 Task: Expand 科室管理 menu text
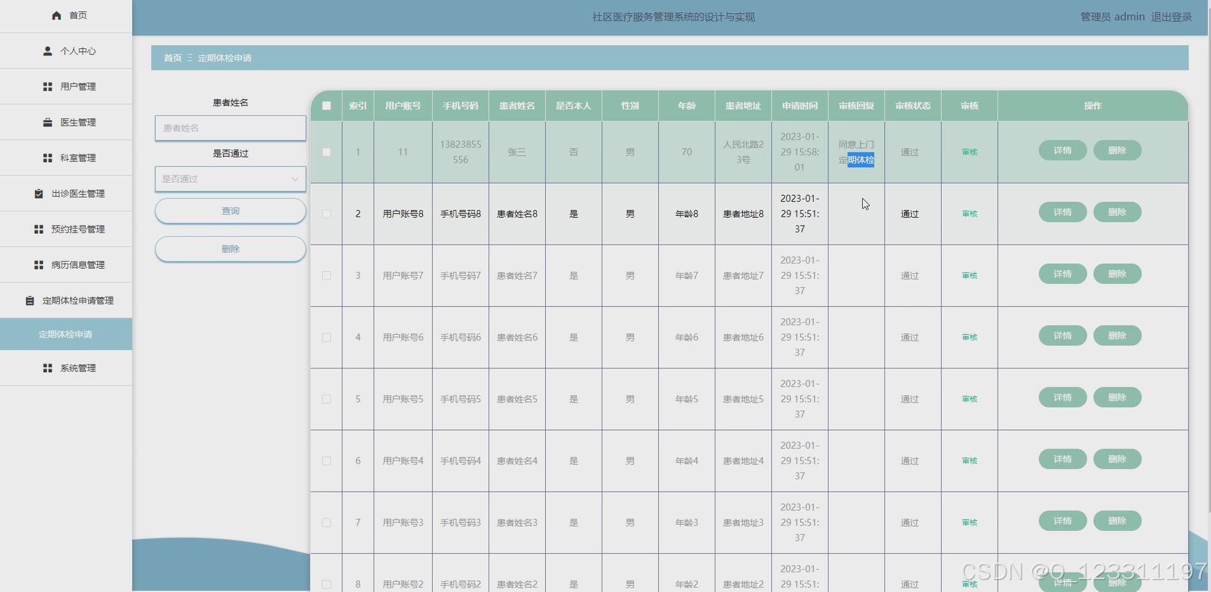click(x=78, y=158)
